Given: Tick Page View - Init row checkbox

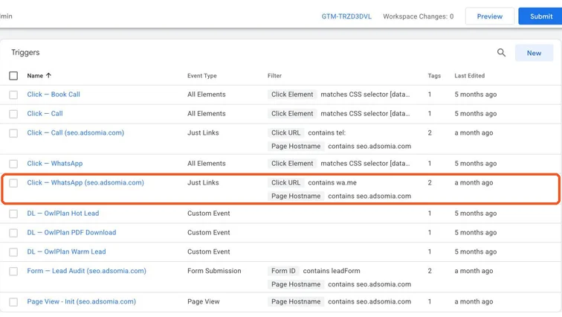Looking at the screenshot, I should coord(13,302).
